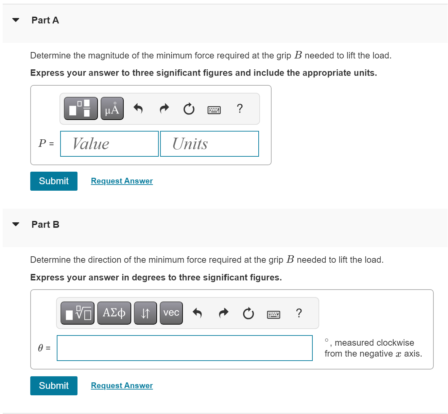Open the on-screen keyboard in Part A toolbar
The image size is (448, 414).
[214, 109]
